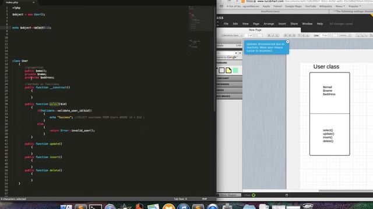
Task: Open the Page menu in Lucidchart
Action: [x=256, y=24]
